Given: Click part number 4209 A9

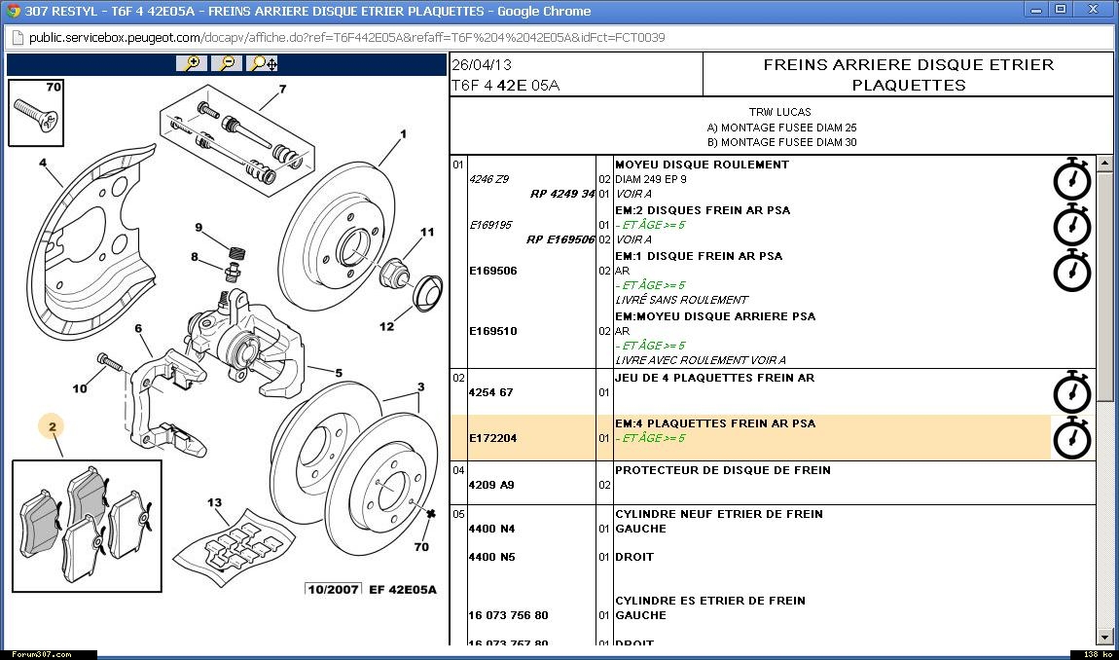Looking at the screenshot, I should [x=491, y=485].
